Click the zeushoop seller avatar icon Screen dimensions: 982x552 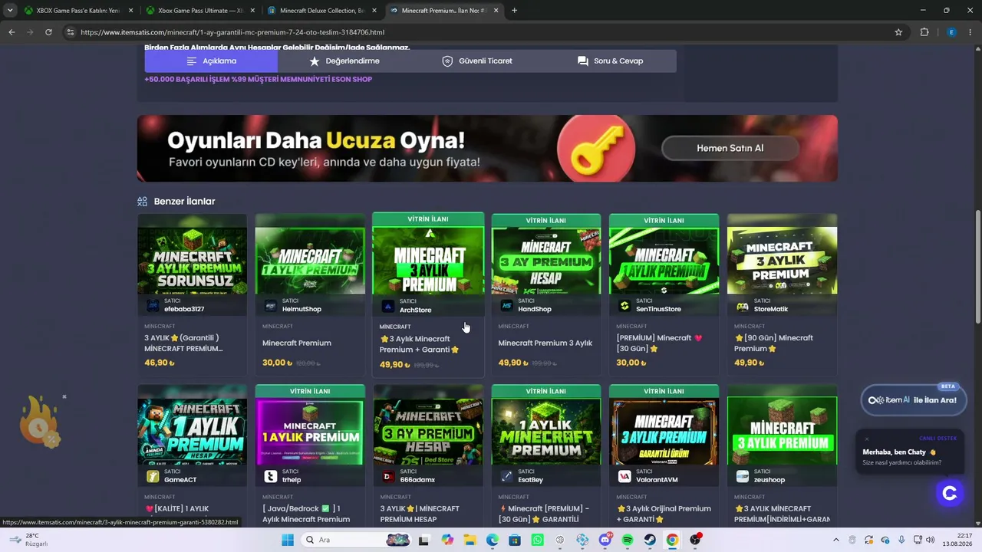(x=742, y=476)
